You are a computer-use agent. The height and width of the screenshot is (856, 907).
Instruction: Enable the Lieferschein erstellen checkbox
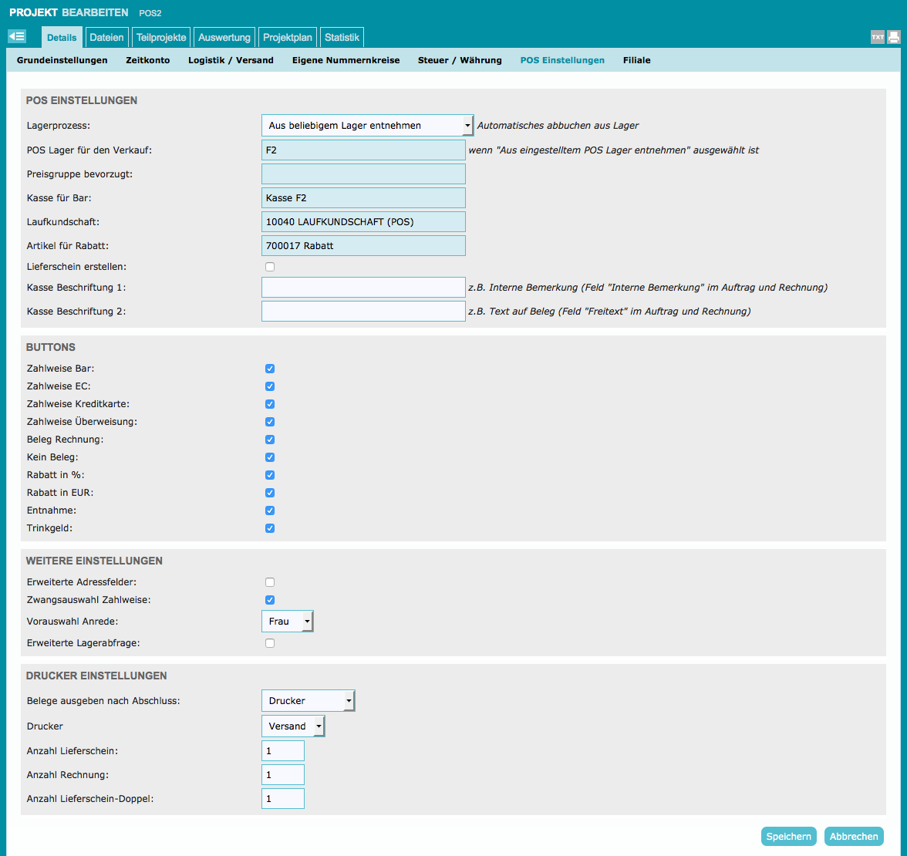pyautogui.click(x=270, y=267)
